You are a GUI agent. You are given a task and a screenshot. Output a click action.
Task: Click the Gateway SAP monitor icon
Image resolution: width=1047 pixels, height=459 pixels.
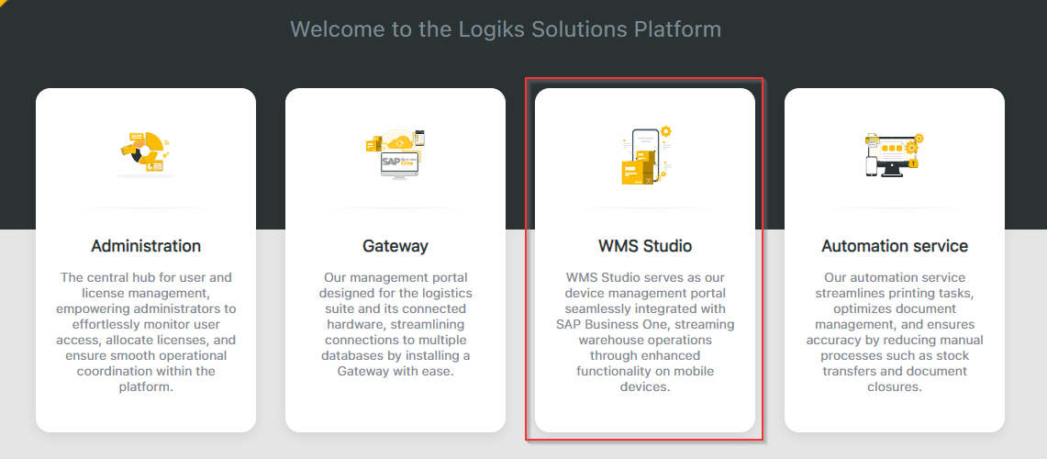coord(395,153)
